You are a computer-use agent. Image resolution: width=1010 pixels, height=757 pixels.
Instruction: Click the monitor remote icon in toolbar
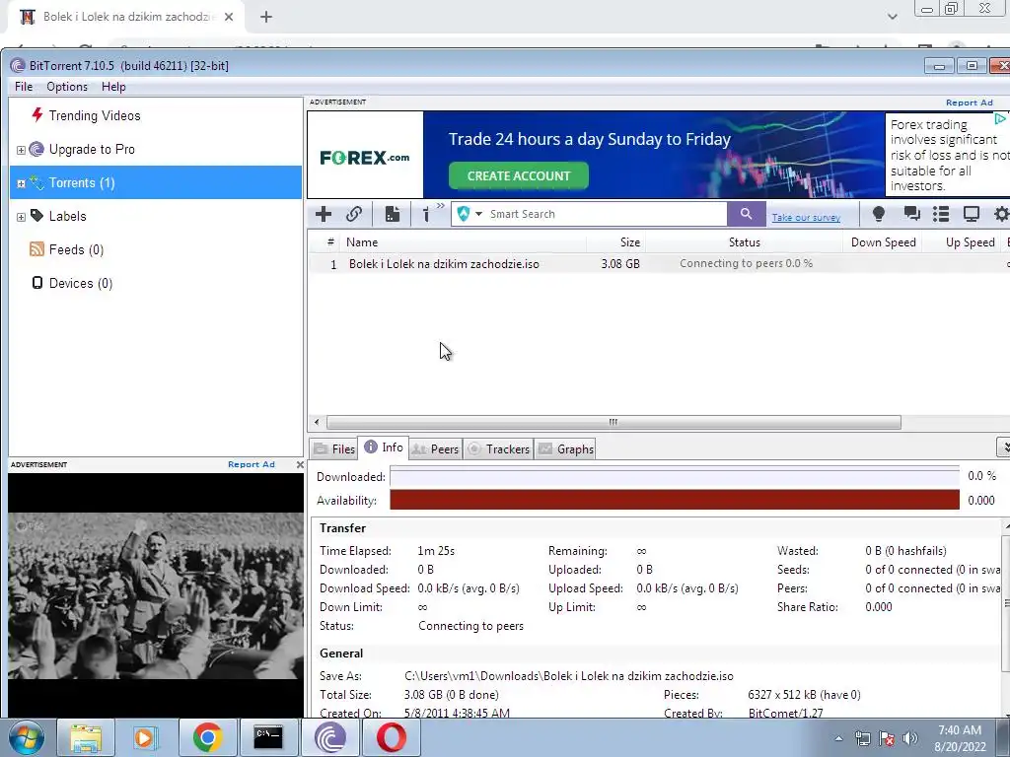[972, 214]
